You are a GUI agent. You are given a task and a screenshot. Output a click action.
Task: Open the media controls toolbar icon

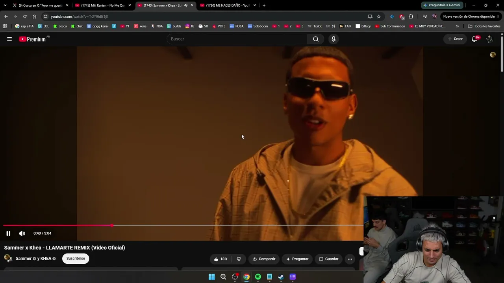[425, 17]
